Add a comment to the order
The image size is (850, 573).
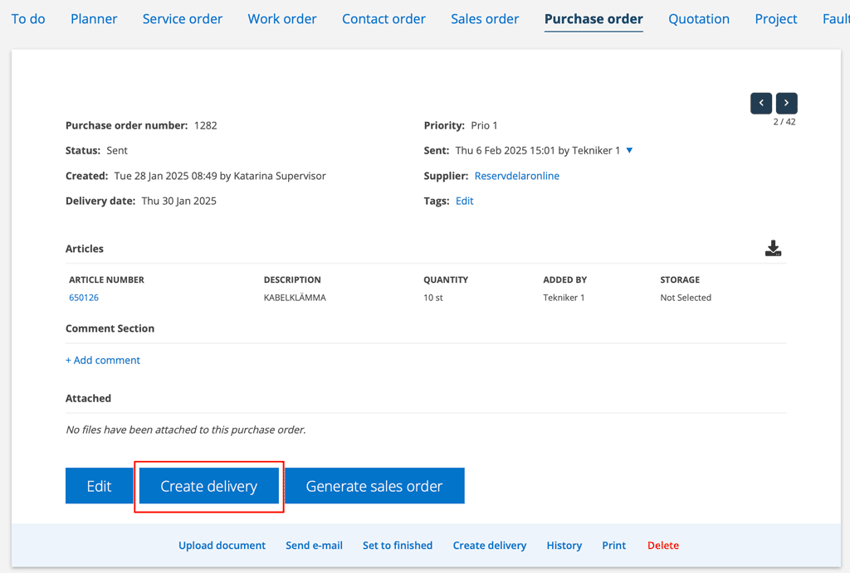coord(103,360)
